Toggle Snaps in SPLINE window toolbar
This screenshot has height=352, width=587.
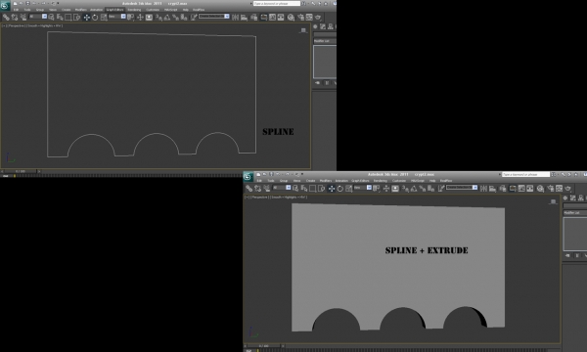tap(159, 17)
